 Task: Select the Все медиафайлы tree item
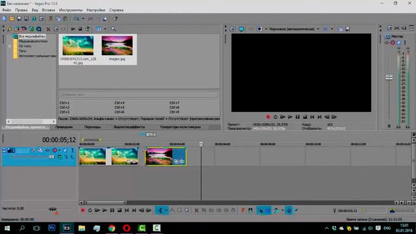pos(32,36)
